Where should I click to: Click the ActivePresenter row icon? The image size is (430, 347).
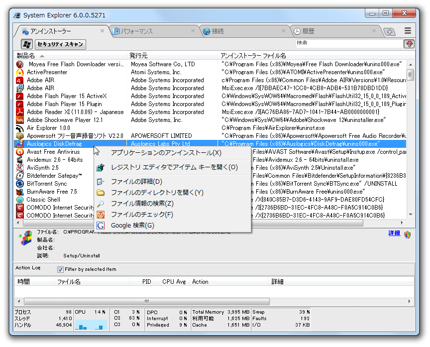[x=20, y=72]
